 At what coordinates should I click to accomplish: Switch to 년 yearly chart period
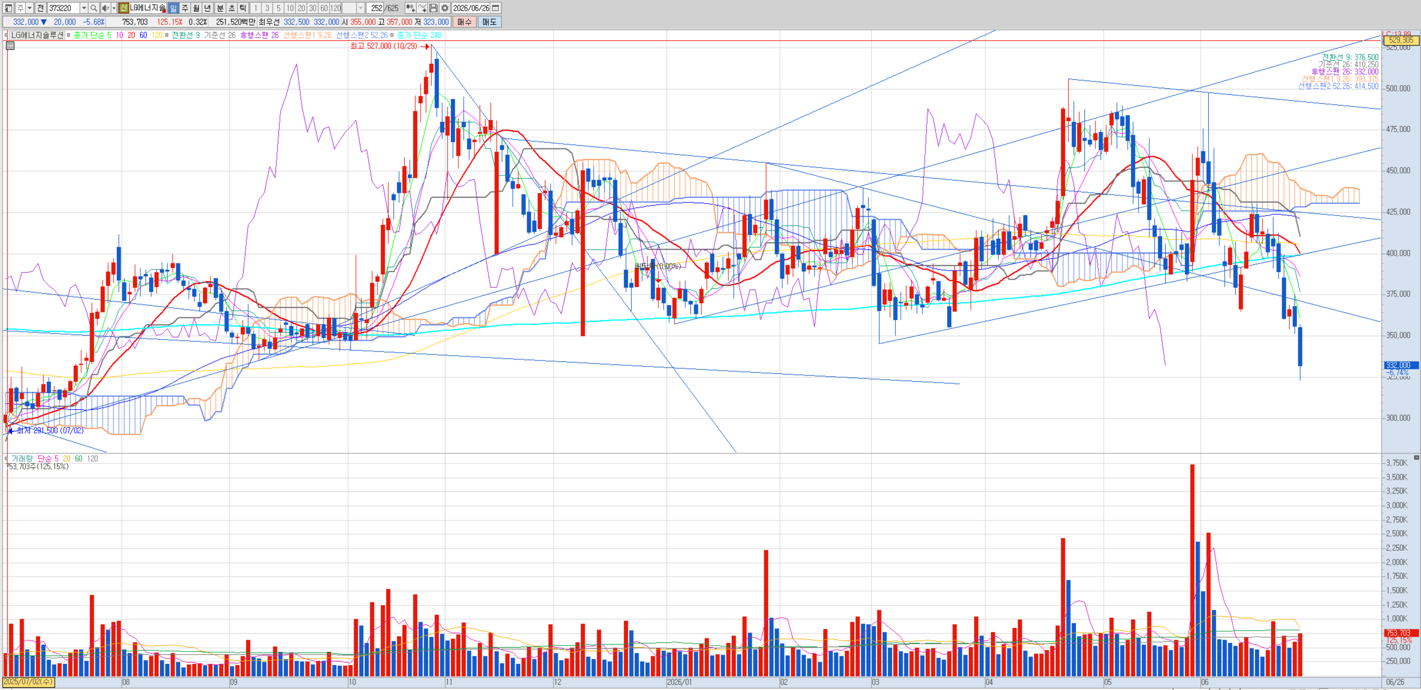coord(208,8)
